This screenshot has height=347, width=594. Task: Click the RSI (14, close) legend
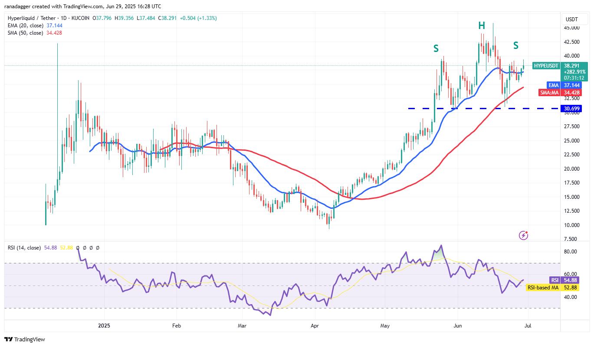24,248
